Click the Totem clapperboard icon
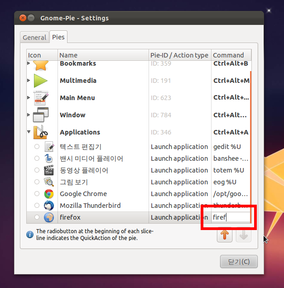This screenshot has width=284, height=288. (49, 170)
